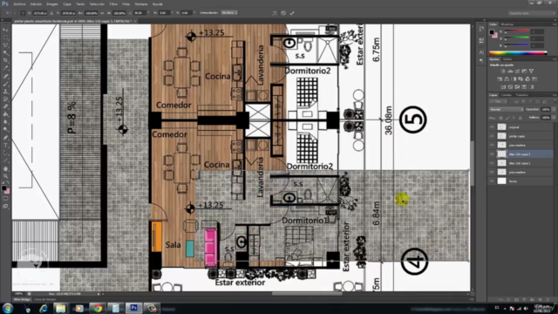The image size is (558, 314).
Task: Select the Zoom tool
Action: click(x=5, y=176)
